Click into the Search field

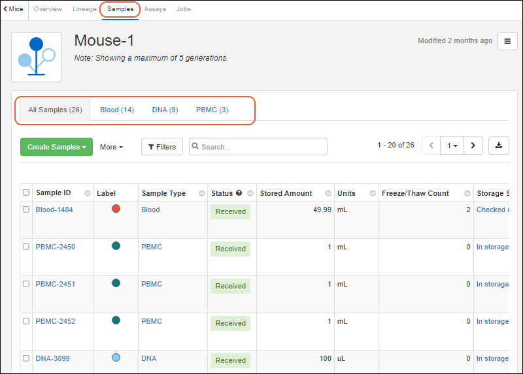point(261,147)
